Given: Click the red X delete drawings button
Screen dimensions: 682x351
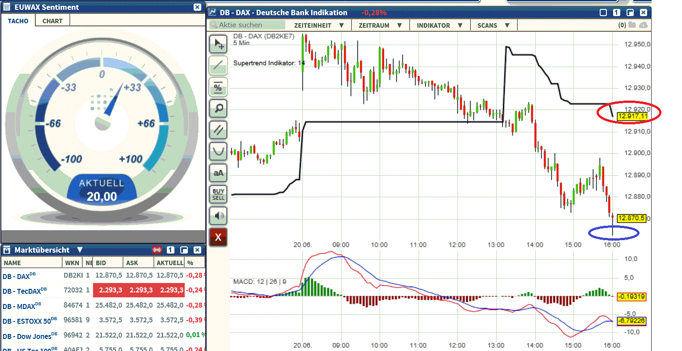Looking at the screenshot, I should pyautogui.click(x=218, y=237).
